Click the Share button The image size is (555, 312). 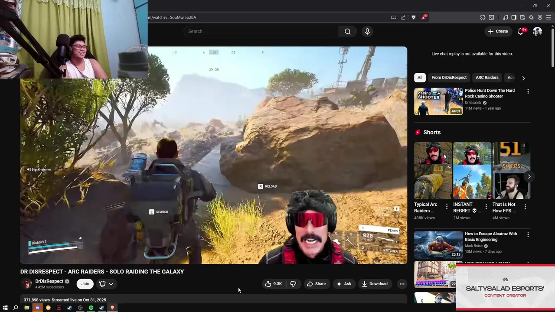click(x=316, y=284)
